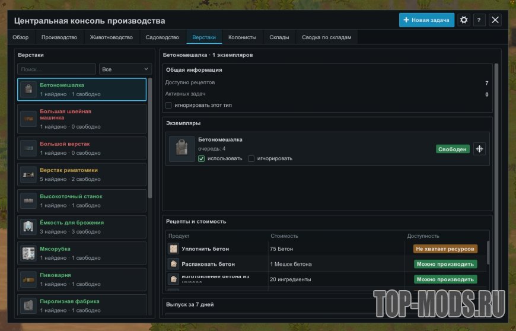Check the 'игнорировать' instance checkbox
This screenshot has height=331, width=516.
point(251,158)
